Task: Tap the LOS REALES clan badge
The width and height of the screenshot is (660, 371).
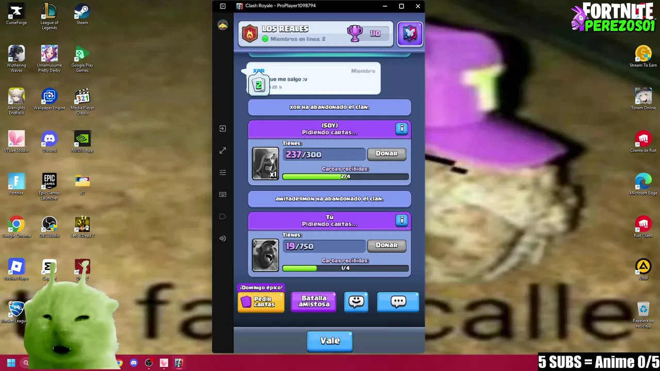Action: point(250,34)
